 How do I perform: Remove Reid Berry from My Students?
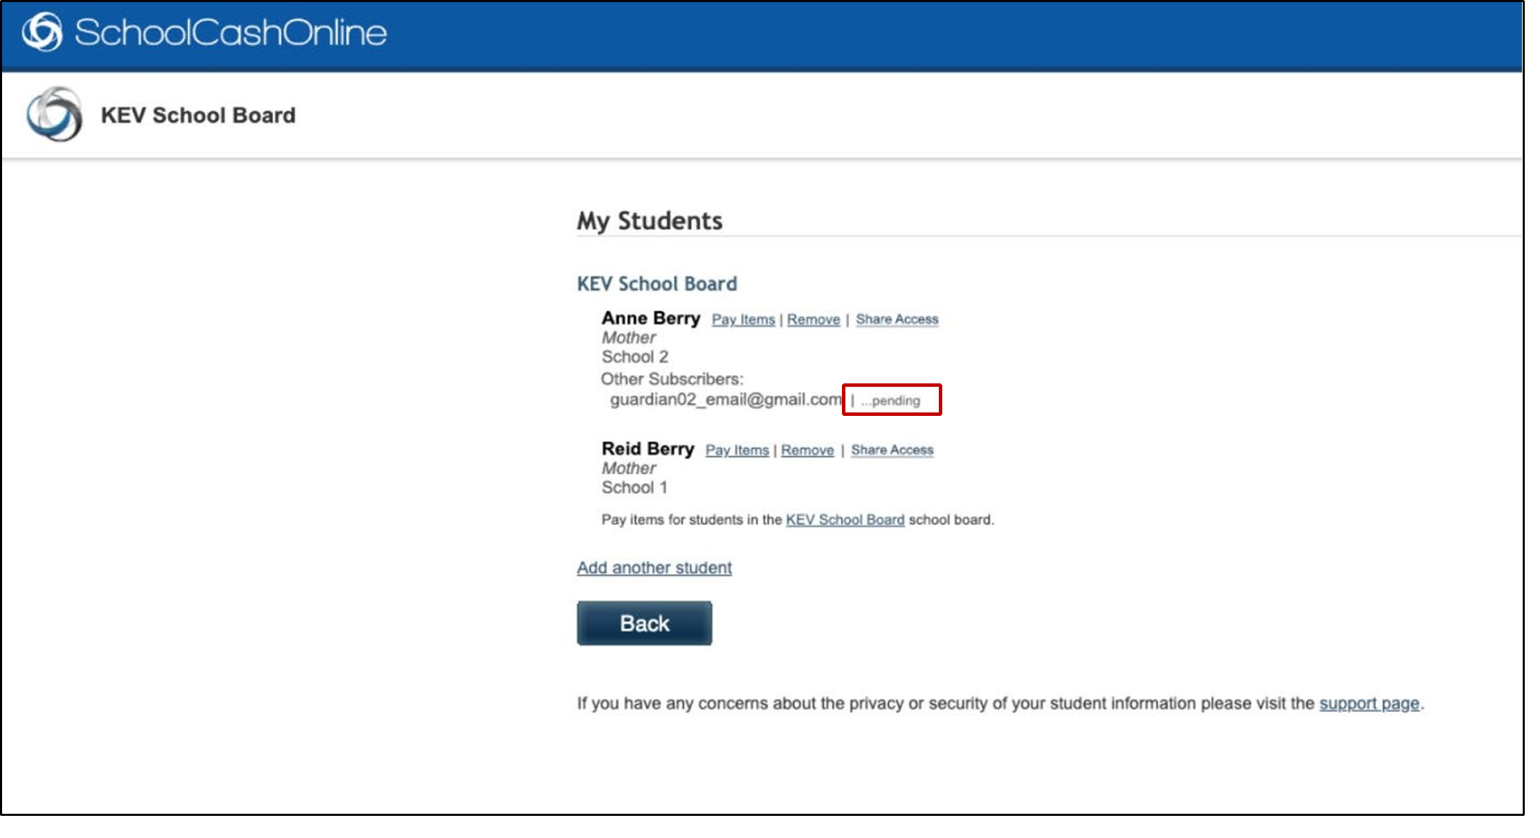807,450
